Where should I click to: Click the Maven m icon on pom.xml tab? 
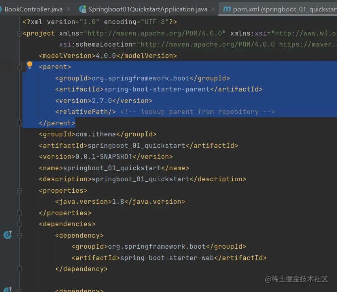pyautogui.click(x=227, y=9)
